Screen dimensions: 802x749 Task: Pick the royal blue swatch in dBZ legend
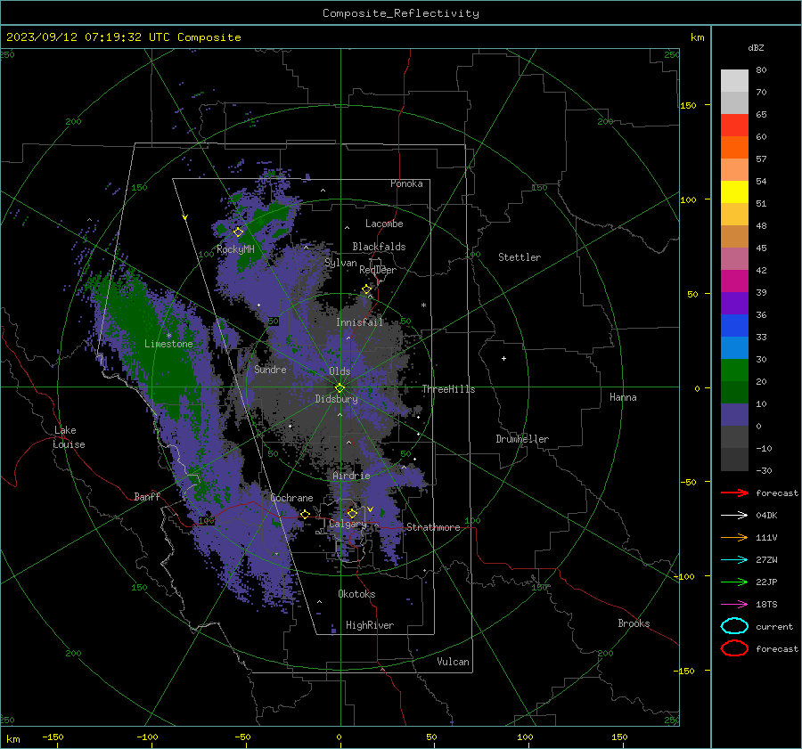(734, 325)
